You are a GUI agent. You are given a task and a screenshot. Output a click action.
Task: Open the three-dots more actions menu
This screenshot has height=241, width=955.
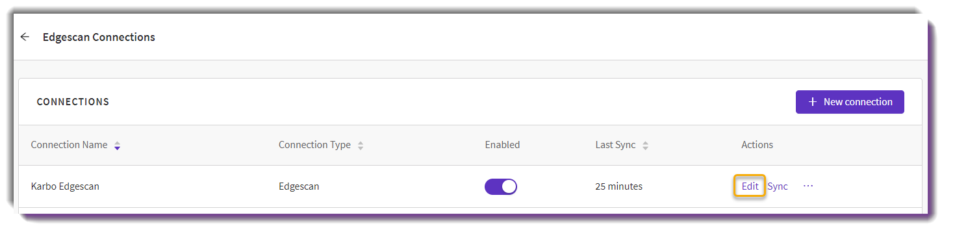(808, 186)
